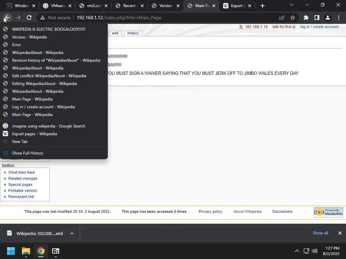Toggle the Chrome side panel icon
The width and height of the screenshot is (346, 259).
317,18
